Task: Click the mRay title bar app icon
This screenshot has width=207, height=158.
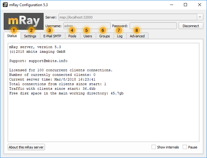Action: [5, 5]
